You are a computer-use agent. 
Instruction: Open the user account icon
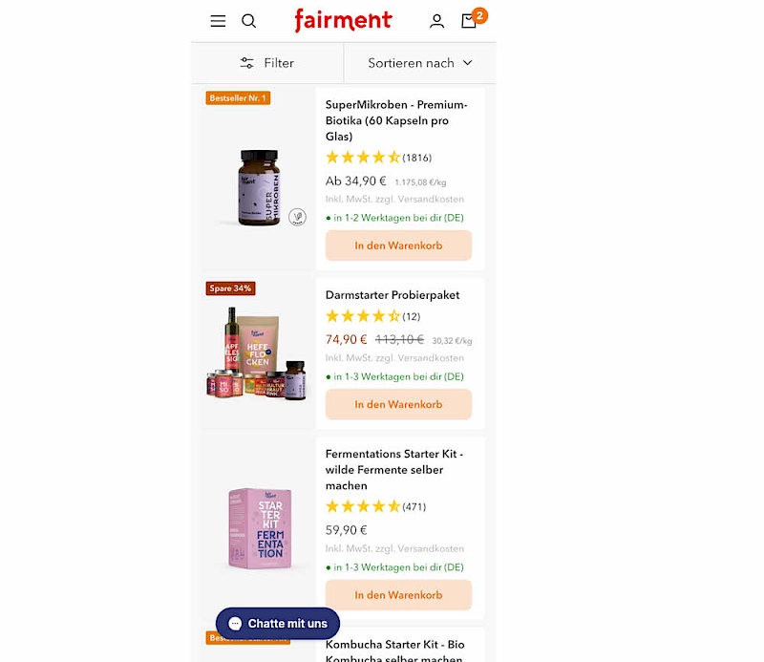tap(436, 21)
